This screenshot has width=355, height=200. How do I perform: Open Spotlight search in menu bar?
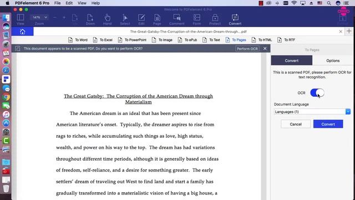click(x=329, y=3)
